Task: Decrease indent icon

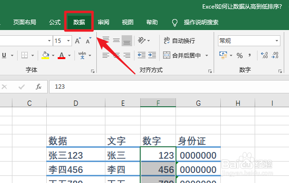Action: coord(142,55)
